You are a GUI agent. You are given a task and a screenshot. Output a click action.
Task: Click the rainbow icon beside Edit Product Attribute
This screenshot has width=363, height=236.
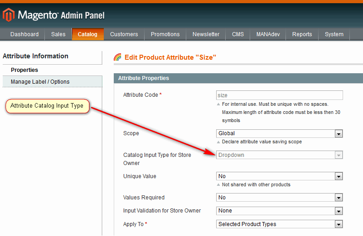point(118,57)
